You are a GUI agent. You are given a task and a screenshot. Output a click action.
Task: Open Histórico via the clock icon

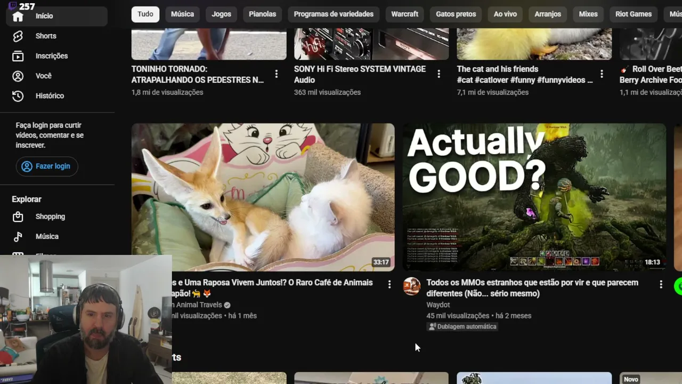(18, 96)
